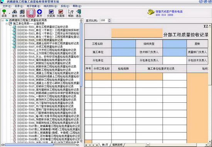Go to first sheet page arrow

click(86, 145)
